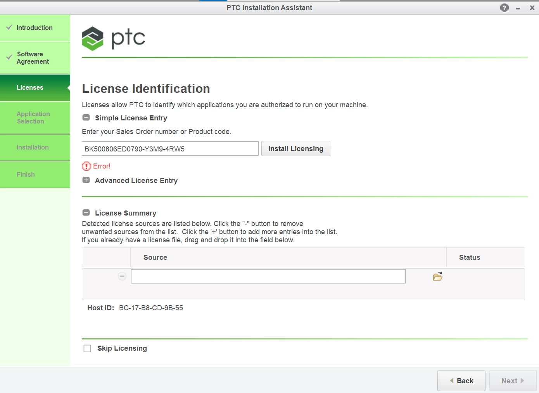Open the Installation step

[x=35, y=148]
